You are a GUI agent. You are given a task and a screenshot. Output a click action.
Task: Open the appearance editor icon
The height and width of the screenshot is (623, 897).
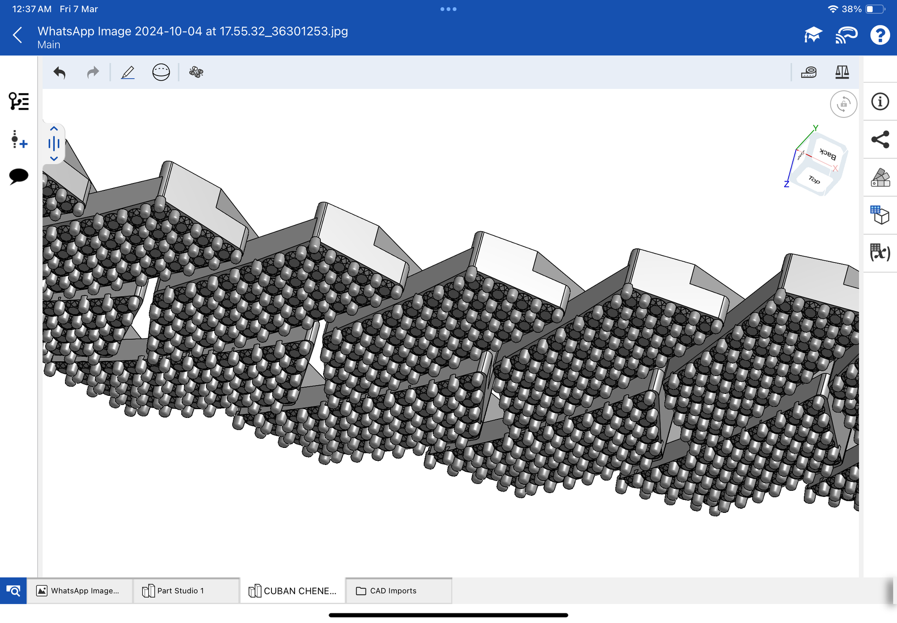tap(880, 178)
